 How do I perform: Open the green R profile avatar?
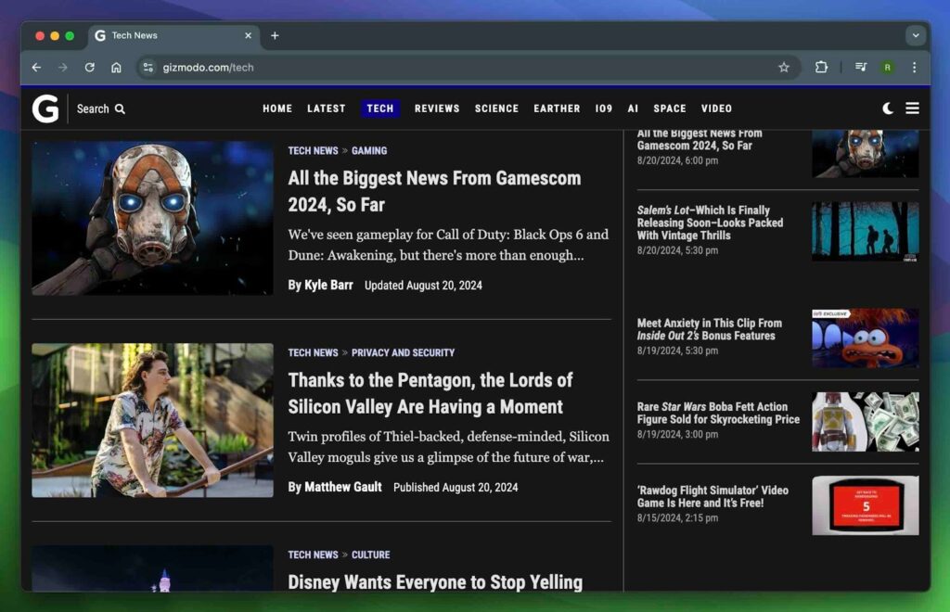(889, 67)
